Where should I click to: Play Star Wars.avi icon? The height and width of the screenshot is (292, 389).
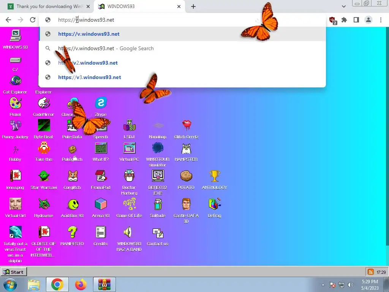pos(44,176)
